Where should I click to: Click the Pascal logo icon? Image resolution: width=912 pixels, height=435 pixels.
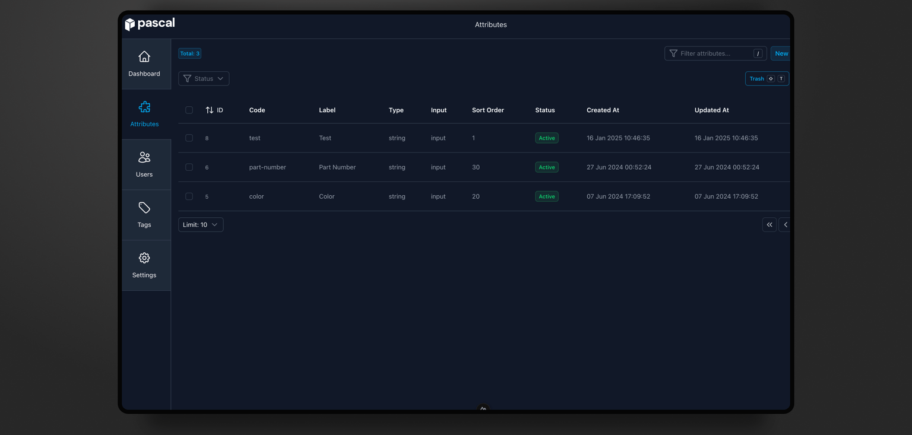[x=130, y=24]
